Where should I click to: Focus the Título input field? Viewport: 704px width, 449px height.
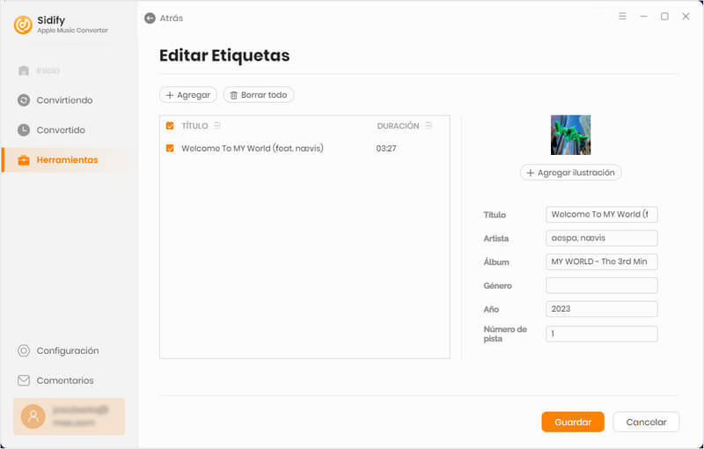(602, 215)
